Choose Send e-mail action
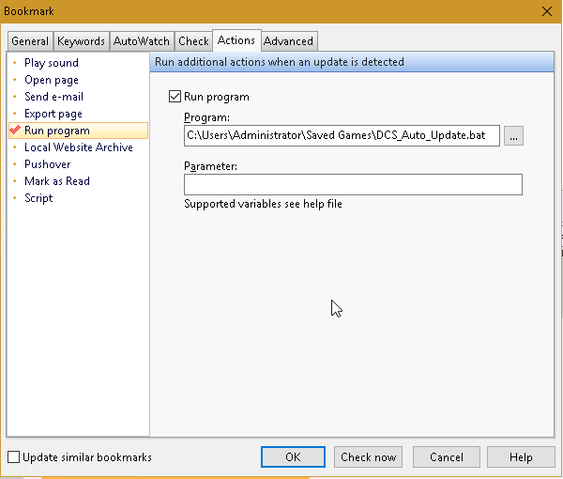Image resolution: width=563 pixels, height=479 pixels. [x=53, y=97]
